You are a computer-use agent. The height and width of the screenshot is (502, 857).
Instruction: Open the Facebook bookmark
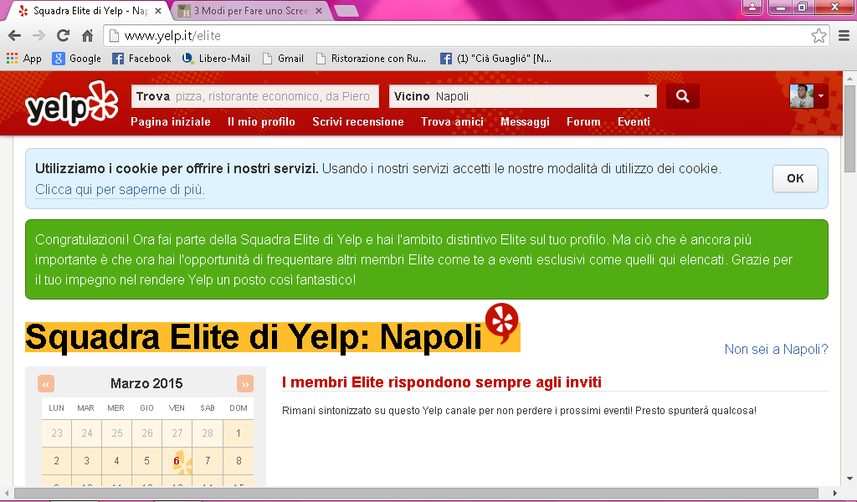click(141, 59)
